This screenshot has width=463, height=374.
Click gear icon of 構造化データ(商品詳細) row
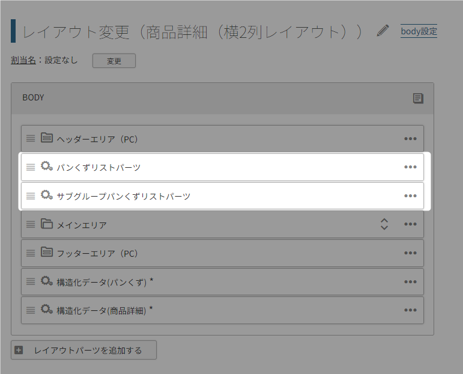47,309
